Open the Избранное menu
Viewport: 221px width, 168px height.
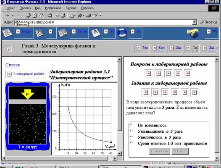click(x=53, y=8)
